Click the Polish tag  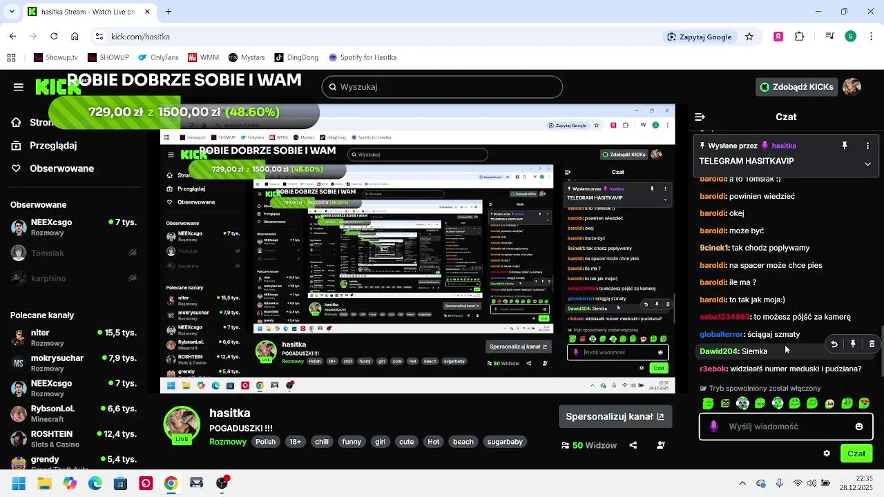(x=265, y=442)
